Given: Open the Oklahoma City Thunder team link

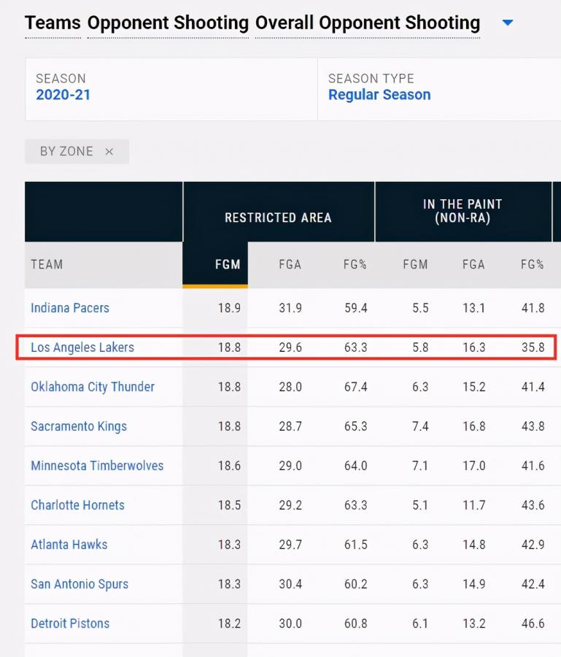Looking at the screenshot, I should point(93,387).
